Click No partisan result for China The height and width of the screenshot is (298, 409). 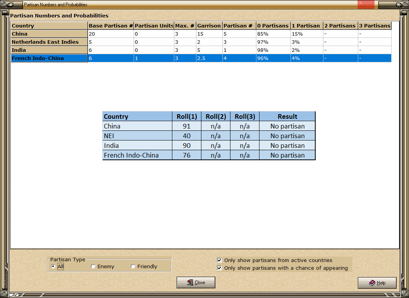tap(287, 126)
